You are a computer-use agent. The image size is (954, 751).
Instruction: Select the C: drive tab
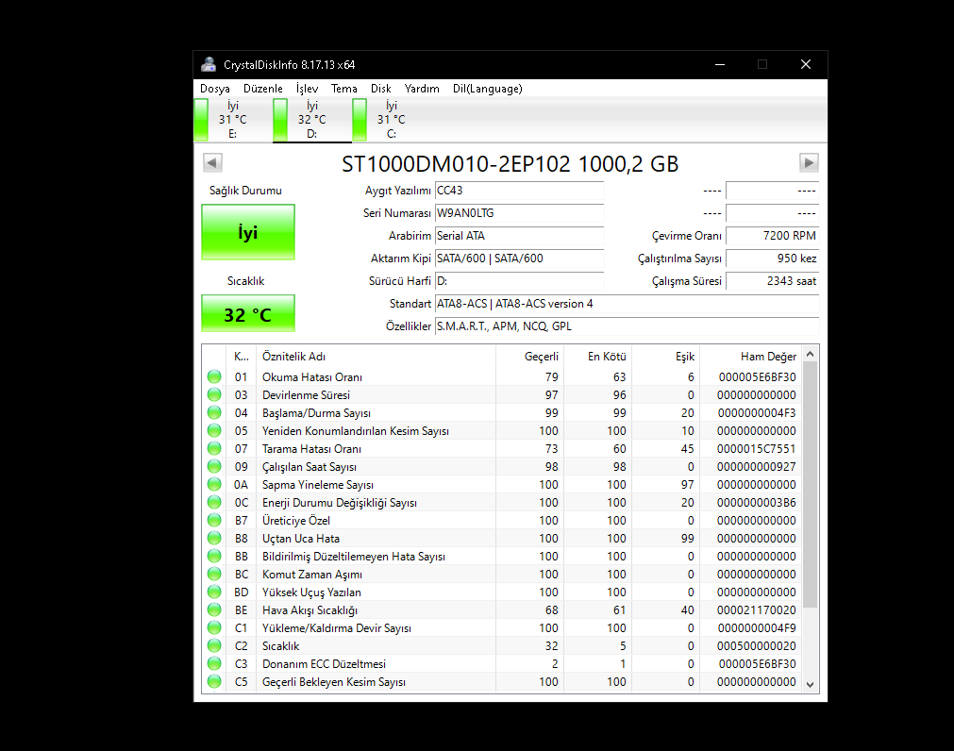(x=392, y=120)
